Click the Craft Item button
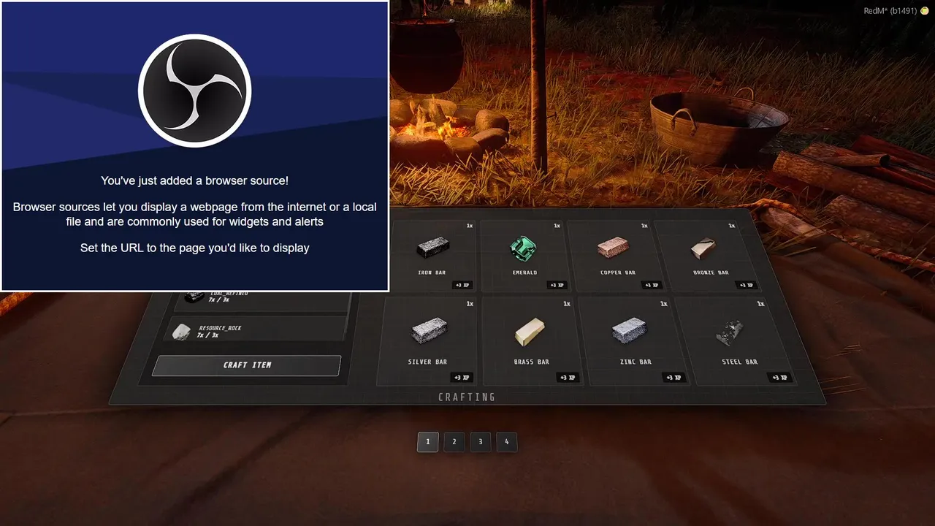The height and width of the screenshot is (526, 935). pos(247,365)
